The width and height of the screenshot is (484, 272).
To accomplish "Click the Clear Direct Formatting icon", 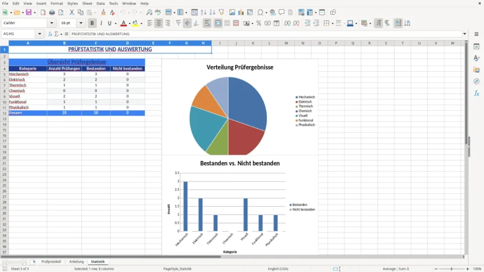I will [112, 12].
